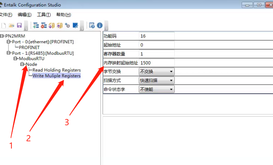Open the toolbar overflow arrow after info icon
This screenshot has height=165, width=273.
click(106, 26)
